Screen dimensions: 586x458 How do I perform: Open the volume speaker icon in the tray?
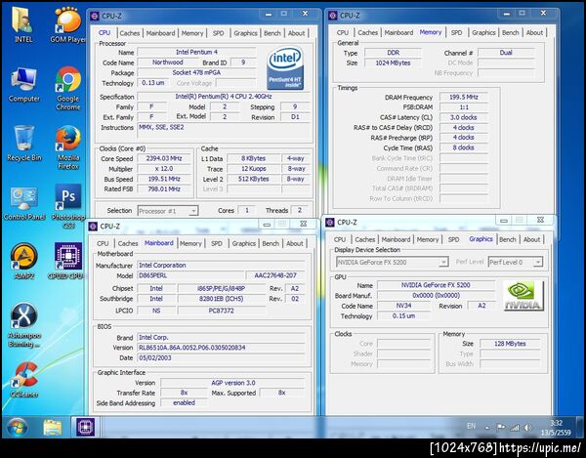[527, 428]
